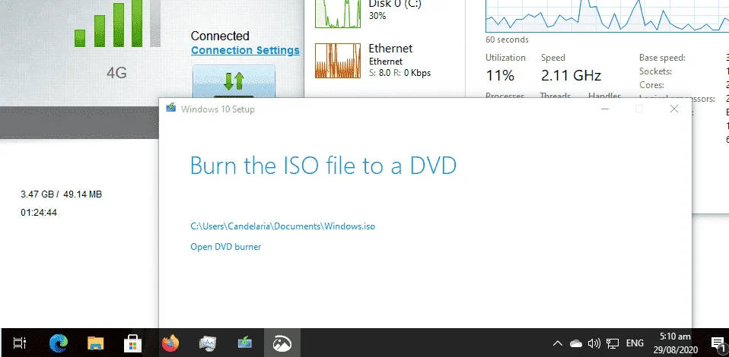729x357 pixels.
Task: Click the Connected status text
Action: [220, 36]
